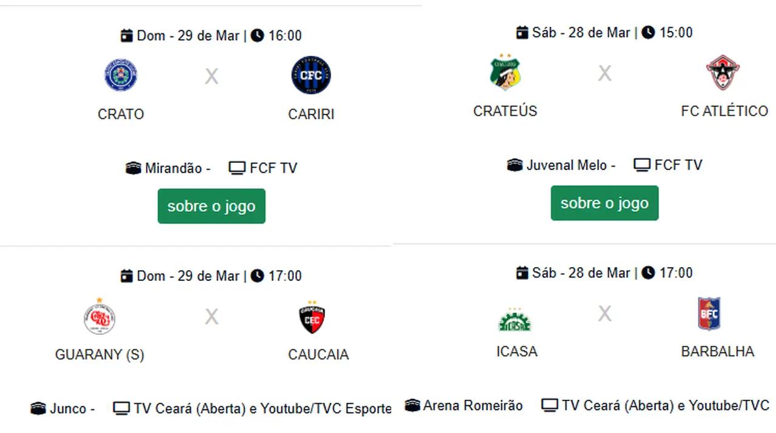Select the CRATEÚS team name
This screenshot has height=433, width=776.
coord(505,111)
